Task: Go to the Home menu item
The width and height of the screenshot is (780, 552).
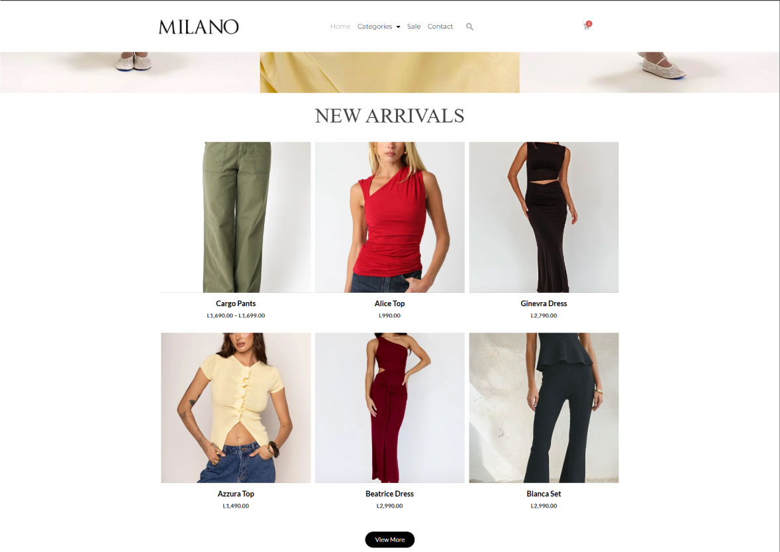Action: (340, 27)
